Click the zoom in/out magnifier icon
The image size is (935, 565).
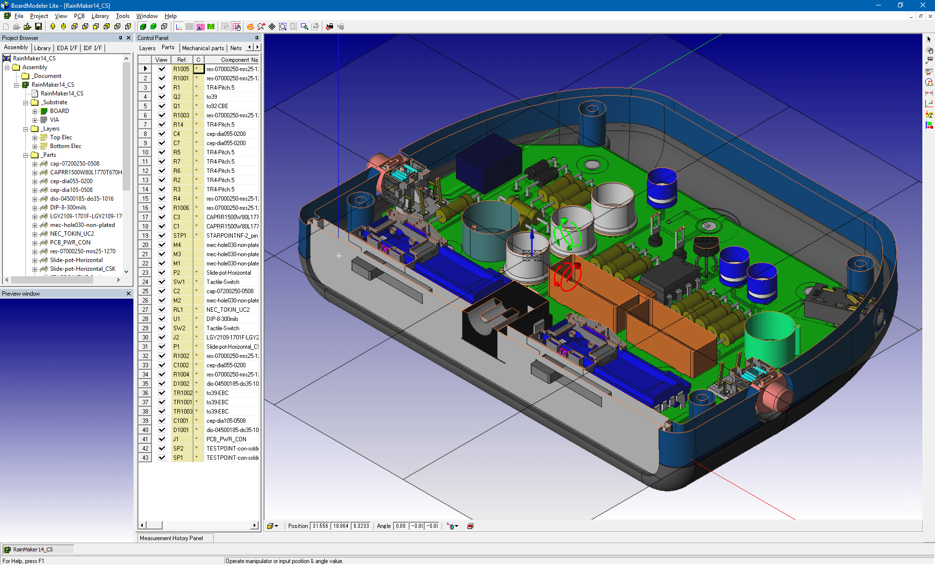coord(261,27)
